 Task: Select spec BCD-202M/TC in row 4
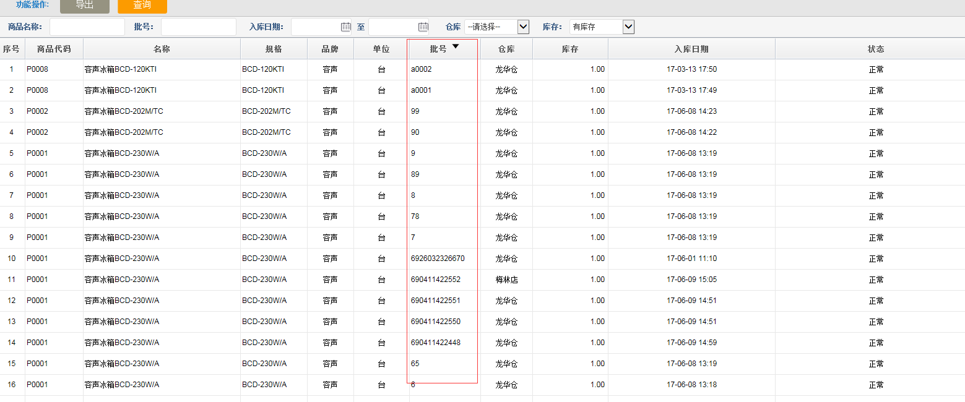[x=266, y=132]
